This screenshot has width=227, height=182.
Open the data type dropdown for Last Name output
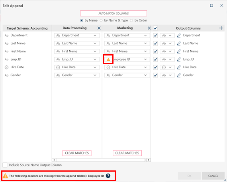point(167,44)
